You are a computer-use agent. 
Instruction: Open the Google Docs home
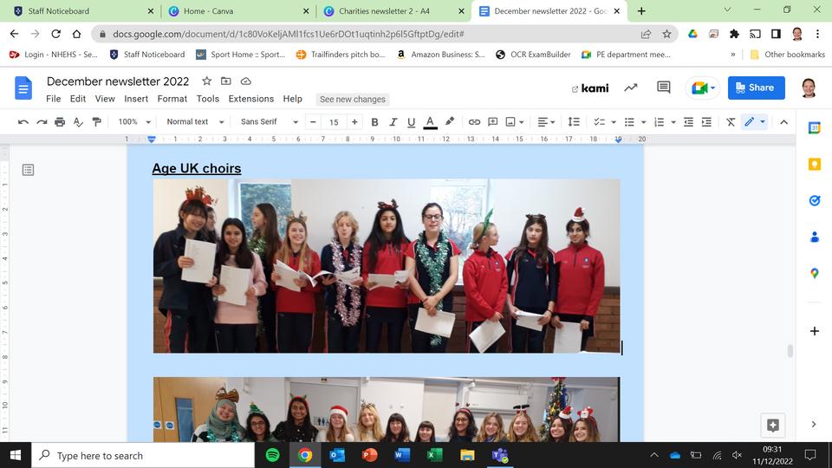click(x=23, y=88)
